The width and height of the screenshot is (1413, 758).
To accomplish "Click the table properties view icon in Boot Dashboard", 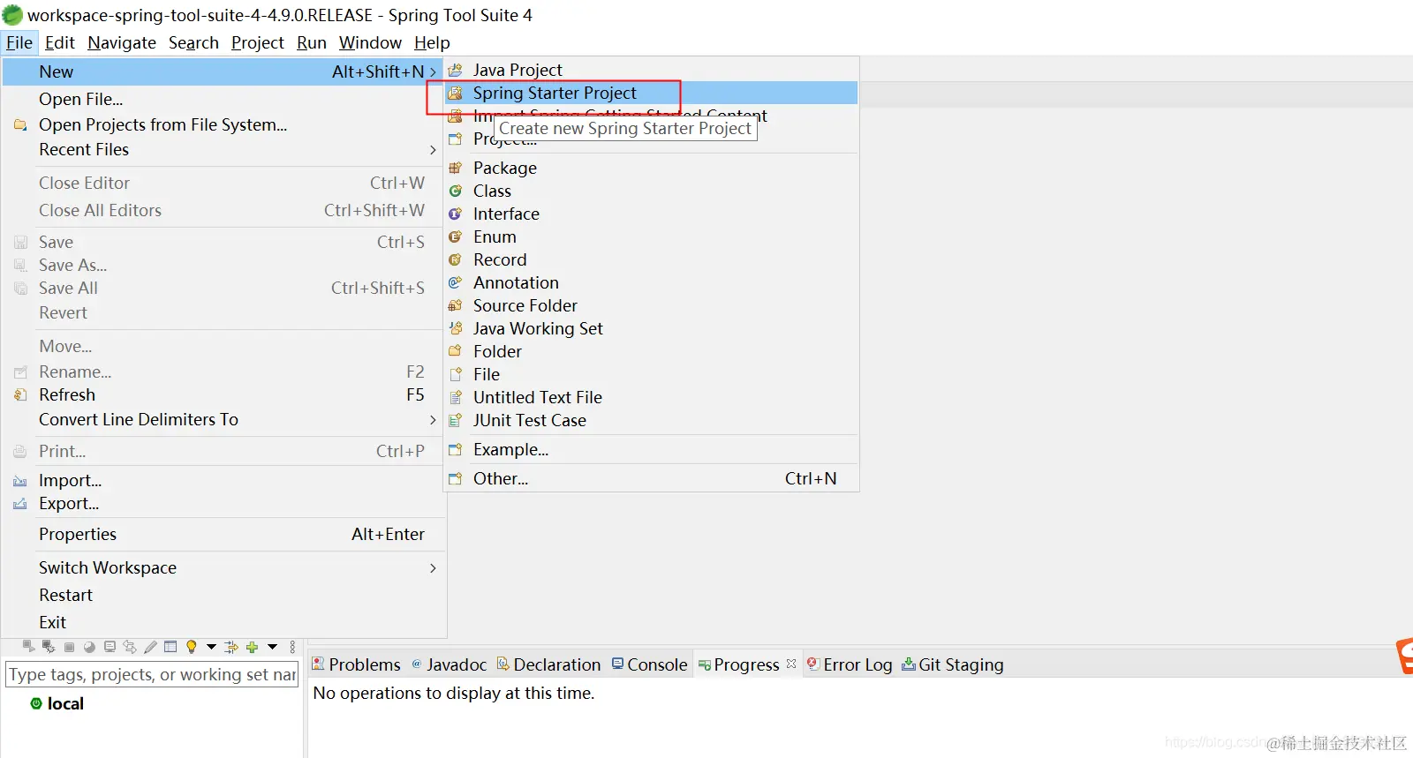I will [170, 647].
